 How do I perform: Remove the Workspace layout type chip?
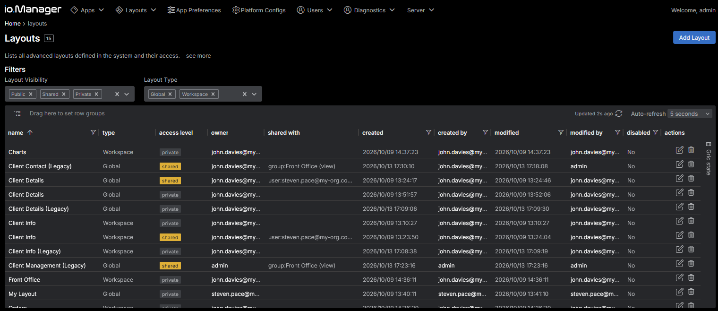[213, 94]
